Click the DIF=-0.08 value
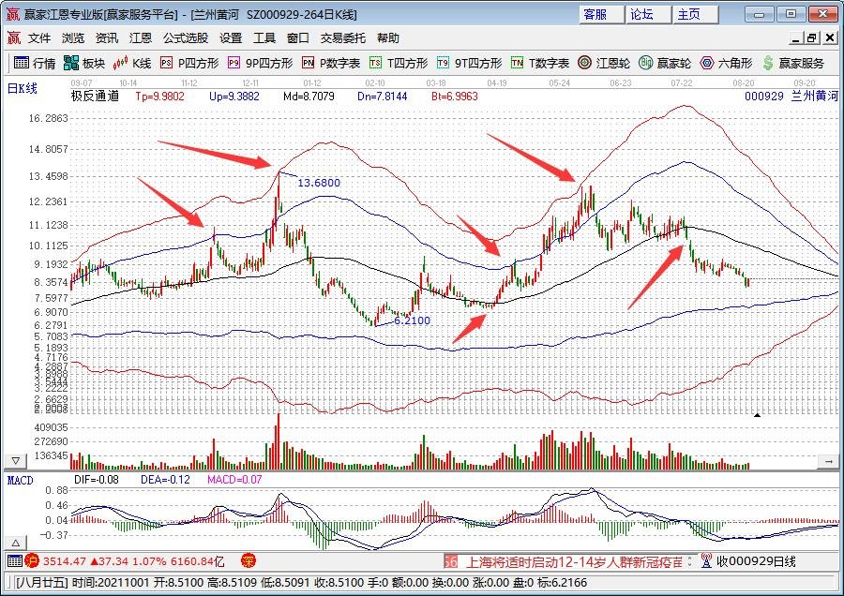 (97, 479)
